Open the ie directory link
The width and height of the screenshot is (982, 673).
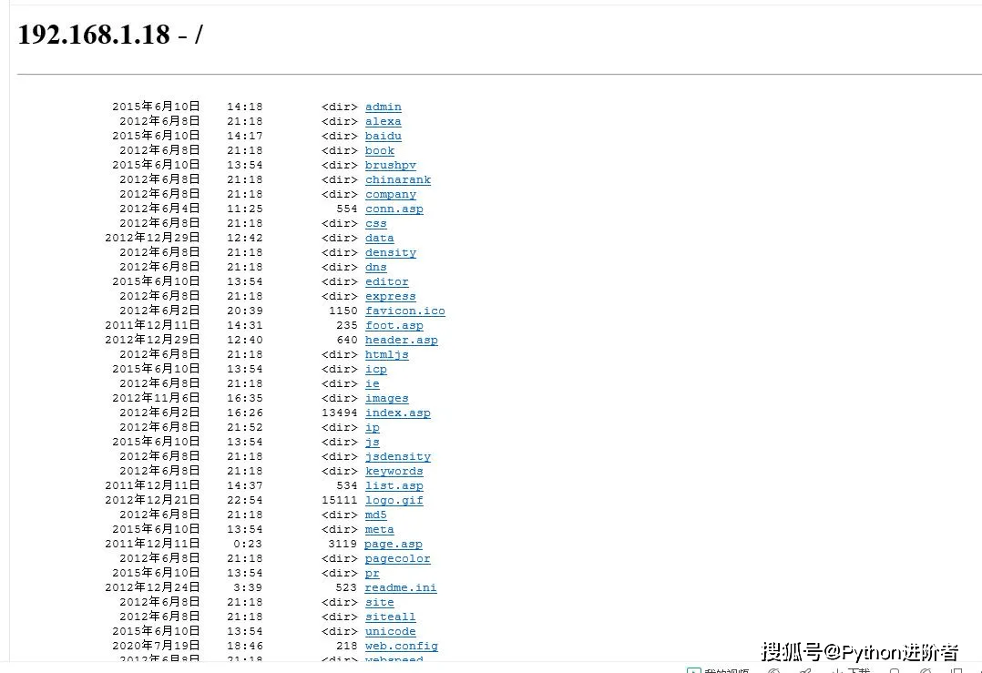372,383
